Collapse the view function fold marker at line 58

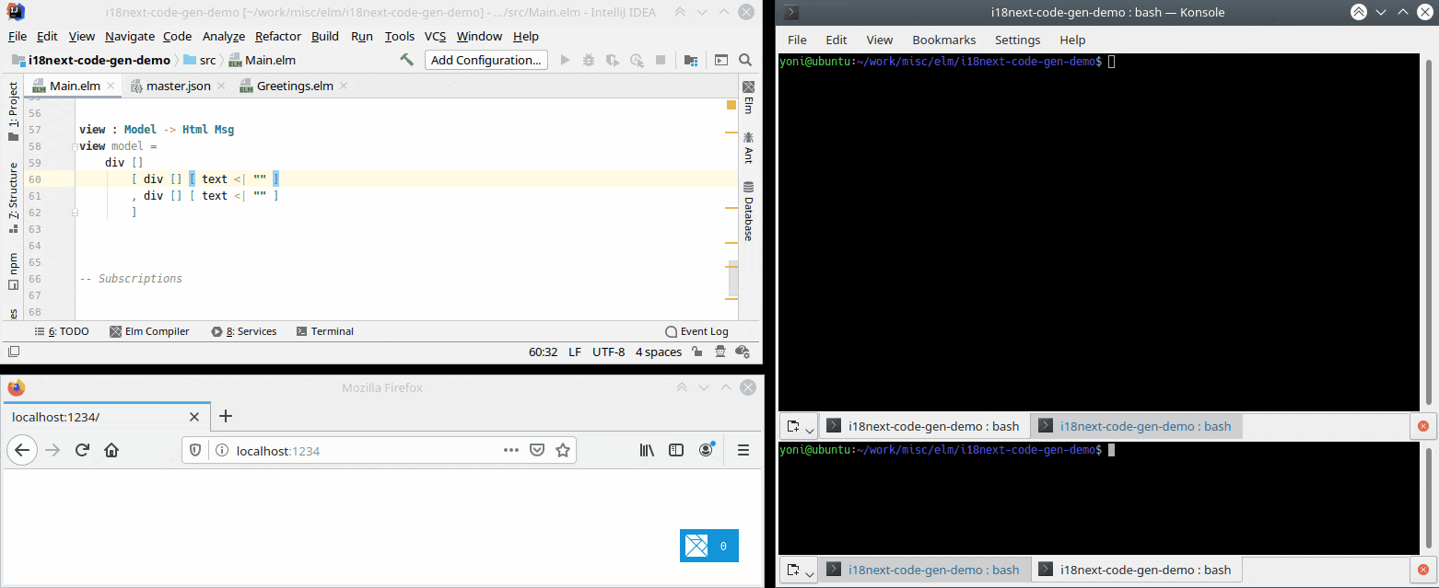click(x=75, y=146)
